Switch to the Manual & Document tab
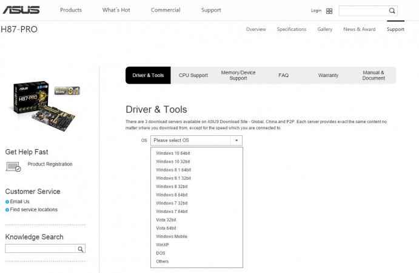419x273 pixels. coord(374,75)
